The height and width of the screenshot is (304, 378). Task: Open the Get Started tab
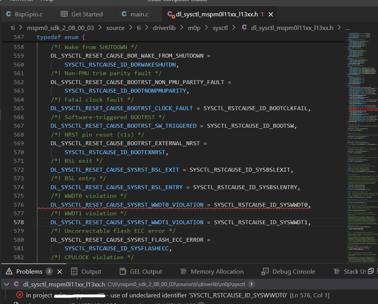(x=87, y=14)
